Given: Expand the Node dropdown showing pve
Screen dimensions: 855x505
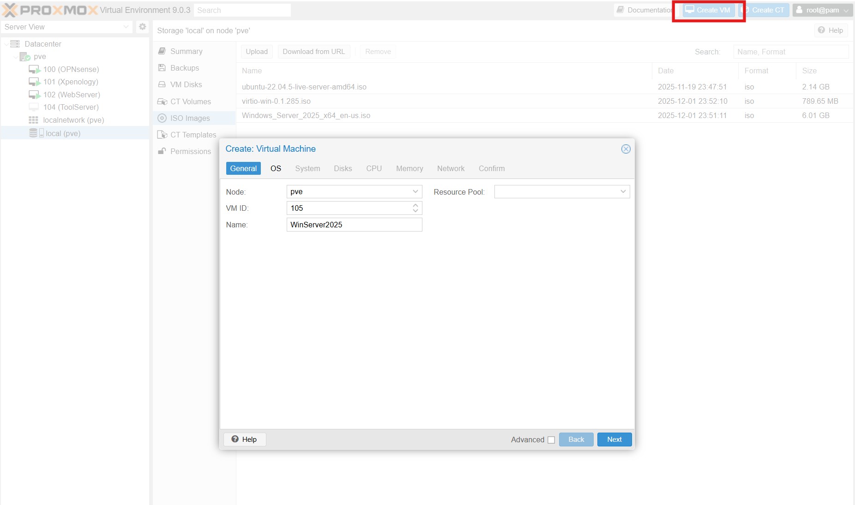Looking at the screenshot, I should tap(415, 191).
